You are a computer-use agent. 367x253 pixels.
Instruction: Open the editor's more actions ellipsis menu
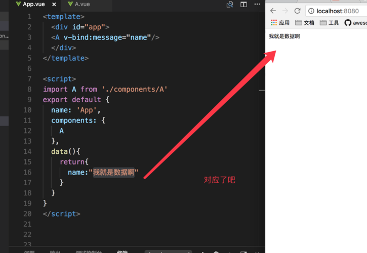(x=257, y=5)
